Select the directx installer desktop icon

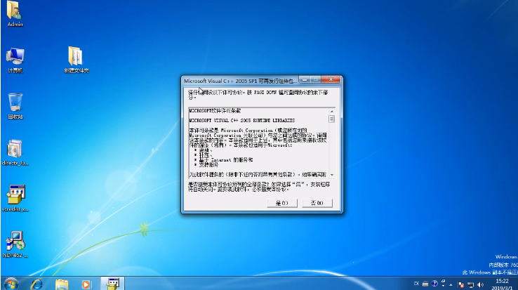(15, 151)
